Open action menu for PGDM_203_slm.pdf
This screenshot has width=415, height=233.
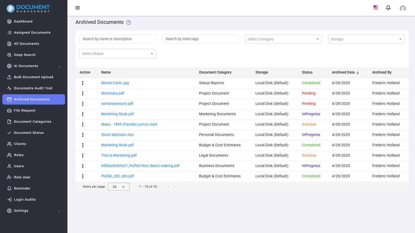coord(83,176)
